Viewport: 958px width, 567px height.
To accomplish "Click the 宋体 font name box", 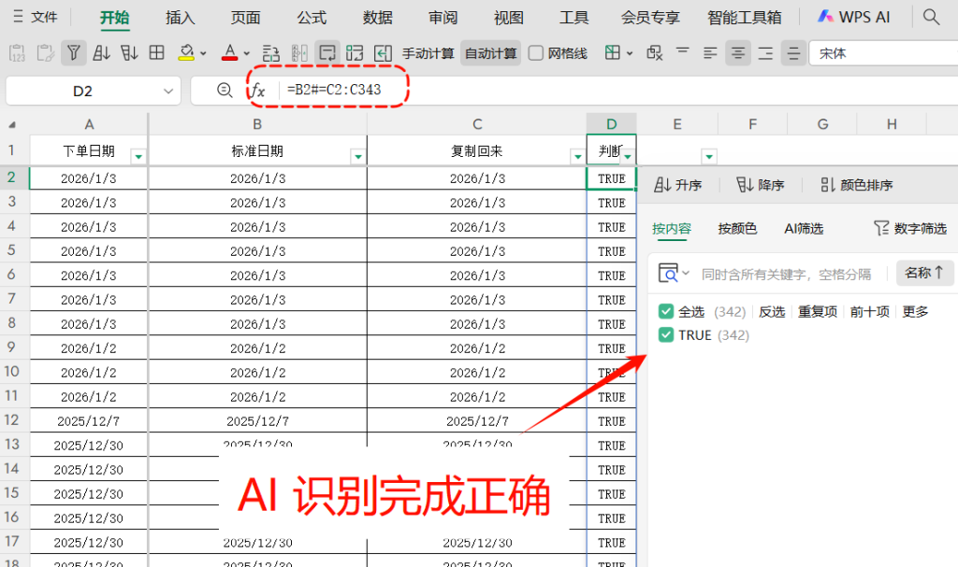I will tap(883, 53).
